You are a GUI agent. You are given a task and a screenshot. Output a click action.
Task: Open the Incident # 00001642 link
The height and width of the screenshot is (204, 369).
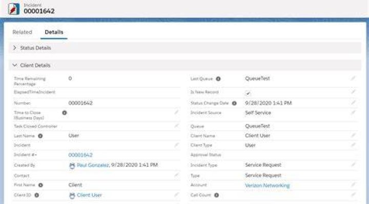coord(80,155)
